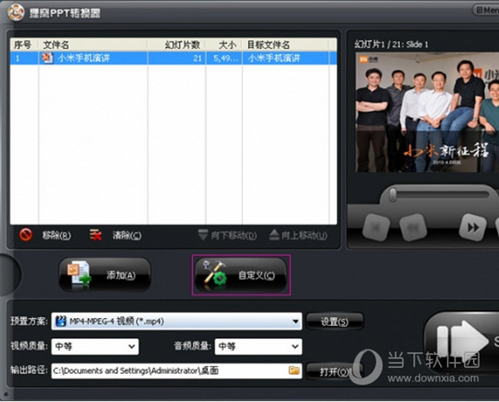Click the target file name 小米手机演讲 cell

[285, 58]
